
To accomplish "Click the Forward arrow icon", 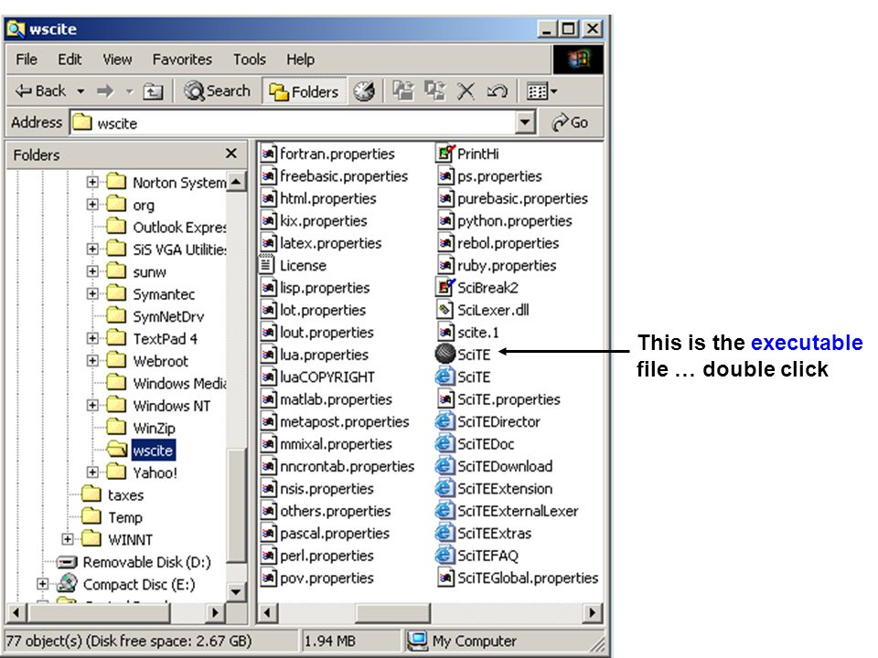I will tap(104, 90).
